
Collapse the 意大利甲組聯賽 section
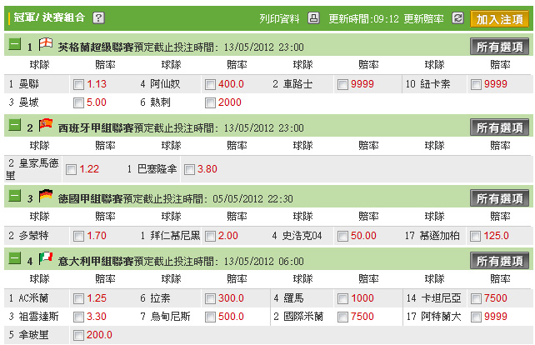pyautogui.click(x=15, y=258)
